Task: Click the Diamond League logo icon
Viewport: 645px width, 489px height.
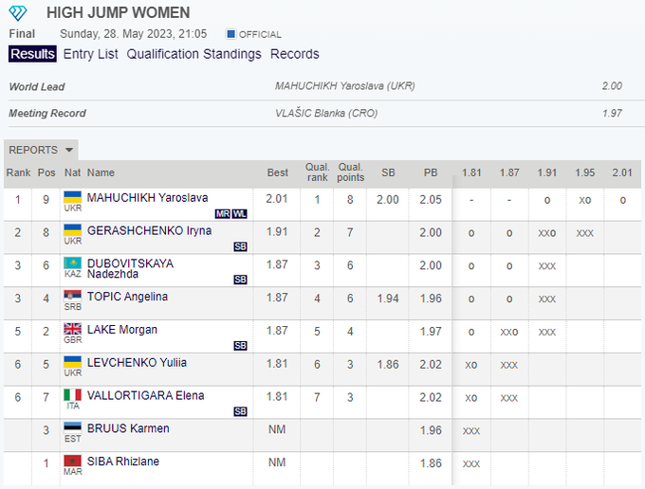Action: [x=18, y=12]
